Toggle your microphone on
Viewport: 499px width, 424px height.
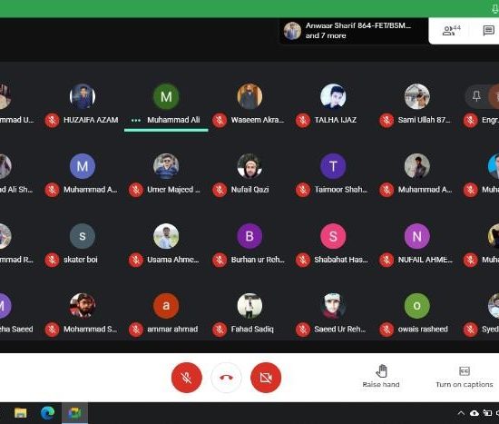click(187, 378)
